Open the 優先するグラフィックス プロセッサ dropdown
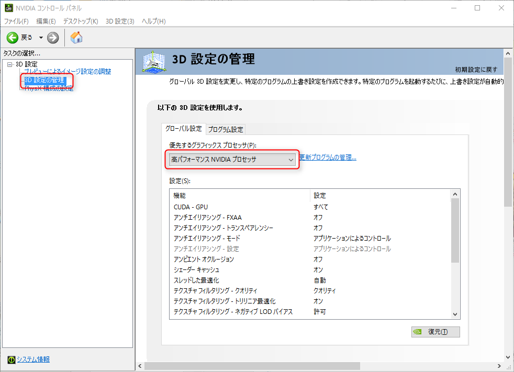The width and height of the screenshot is (514, 372). [x=232, y=160]
